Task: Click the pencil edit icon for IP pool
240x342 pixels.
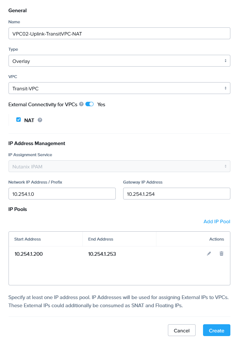Action: pos(209,254)
